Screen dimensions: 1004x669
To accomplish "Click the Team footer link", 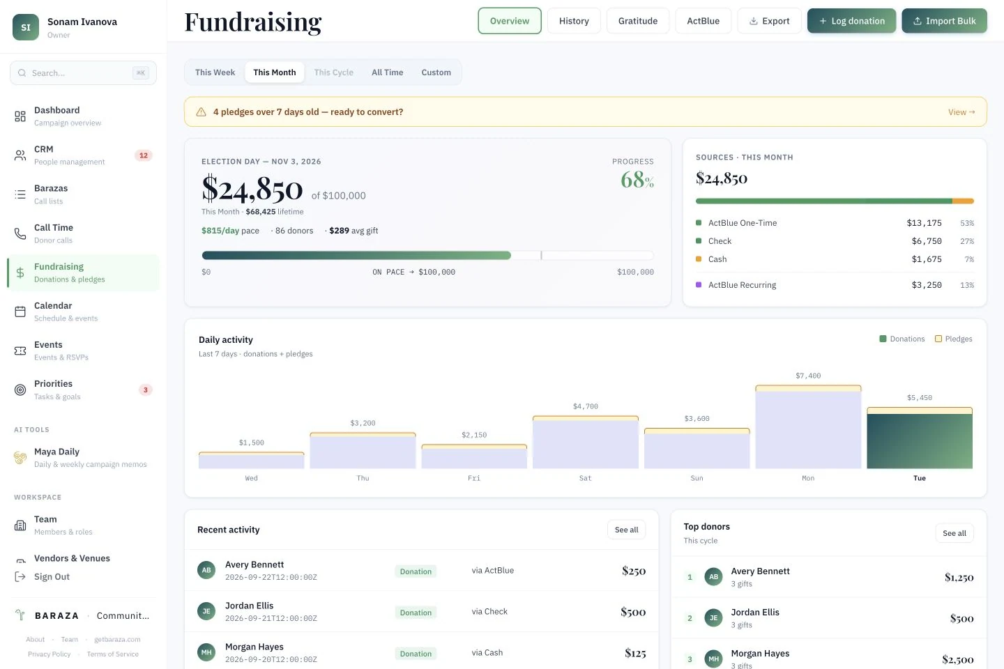I will pyautogui.click(x=69, y=639).
